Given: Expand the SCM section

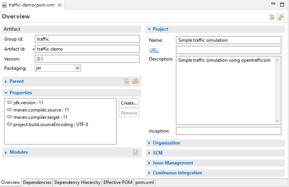Looking at the screenshot, I should [149, 153].
